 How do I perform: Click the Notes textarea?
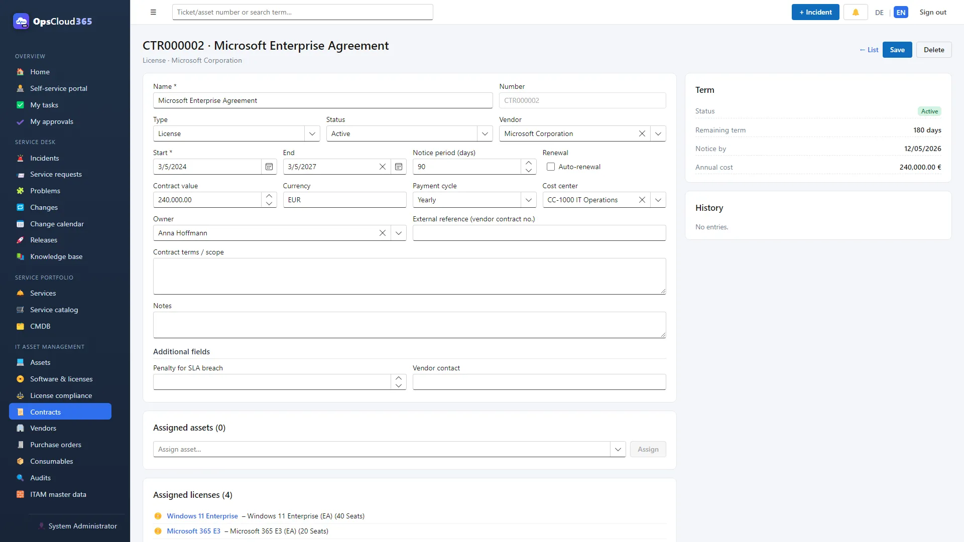(410, 325)
